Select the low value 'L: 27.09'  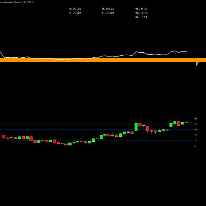point(108,13)
